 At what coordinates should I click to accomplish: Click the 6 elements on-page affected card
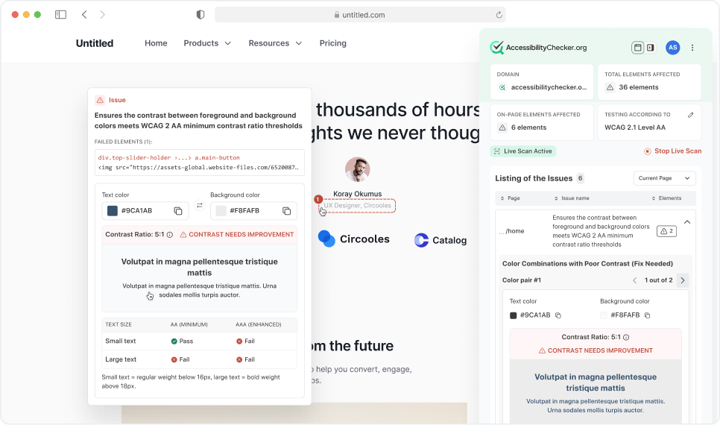(x=541, y=122)
